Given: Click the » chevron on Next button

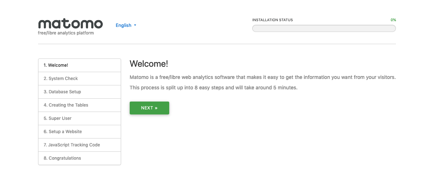Looking at the screenshot, I should tap(156, 108).
